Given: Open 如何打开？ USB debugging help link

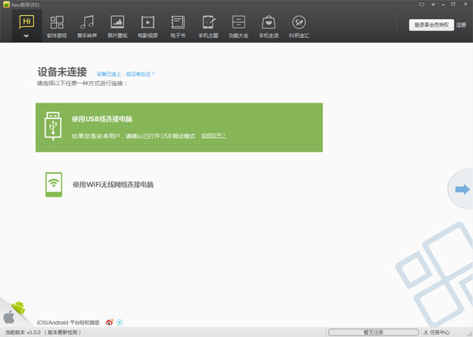Looking at the screenshot, I should 214,136.
